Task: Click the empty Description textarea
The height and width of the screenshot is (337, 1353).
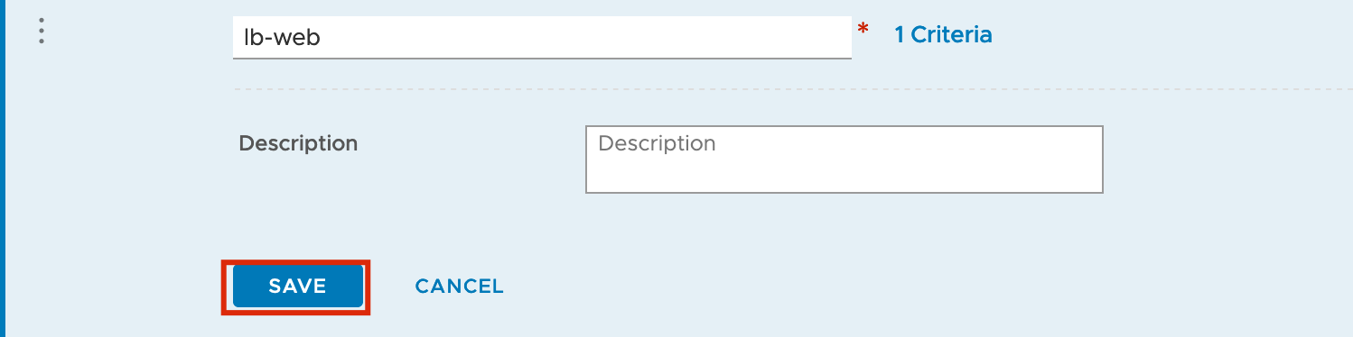Action: pos(844,159)
